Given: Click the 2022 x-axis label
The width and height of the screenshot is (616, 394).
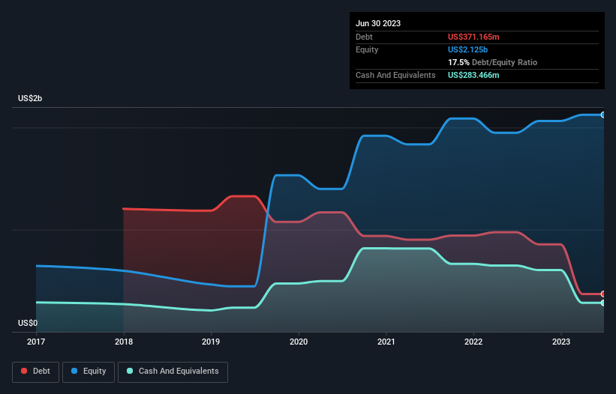Looking at the screenshot, I should pyautogui.click(x=473, y=342).
